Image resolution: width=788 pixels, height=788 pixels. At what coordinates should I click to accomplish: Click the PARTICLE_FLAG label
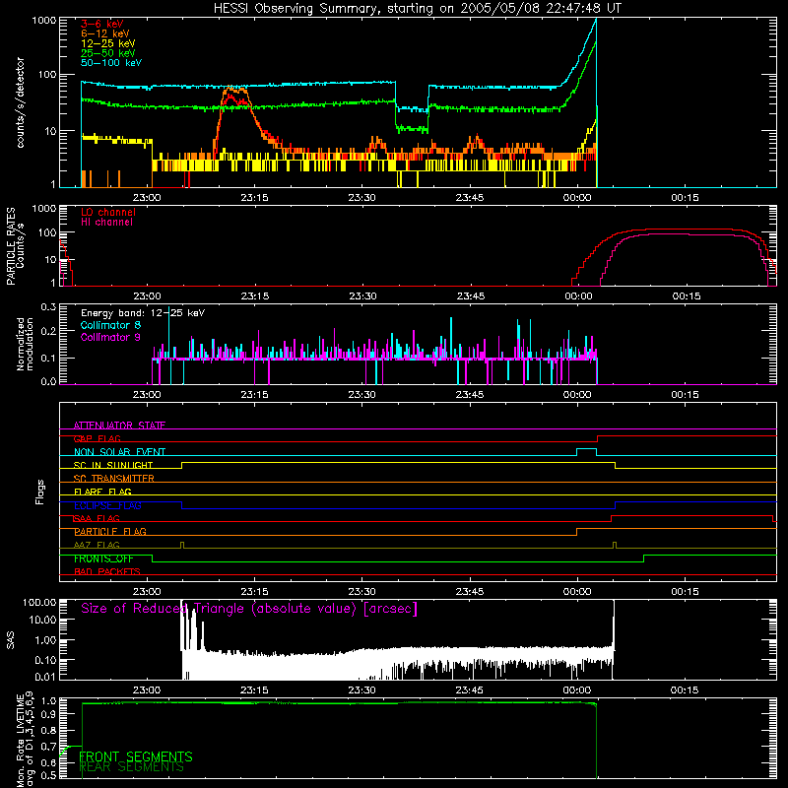click(x=110, y=532)
